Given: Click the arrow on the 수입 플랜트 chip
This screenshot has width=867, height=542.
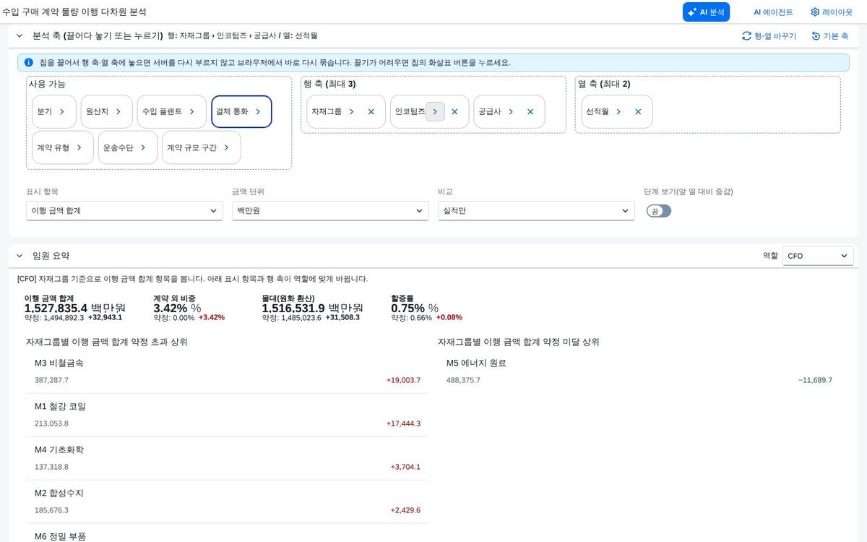Looking at the screenshot, I should [192, 112].
